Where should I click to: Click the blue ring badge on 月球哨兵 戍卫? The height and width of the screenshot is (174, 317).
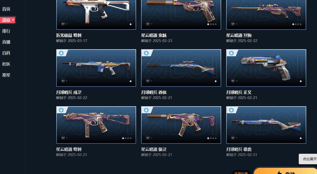[x=61, y=53]
